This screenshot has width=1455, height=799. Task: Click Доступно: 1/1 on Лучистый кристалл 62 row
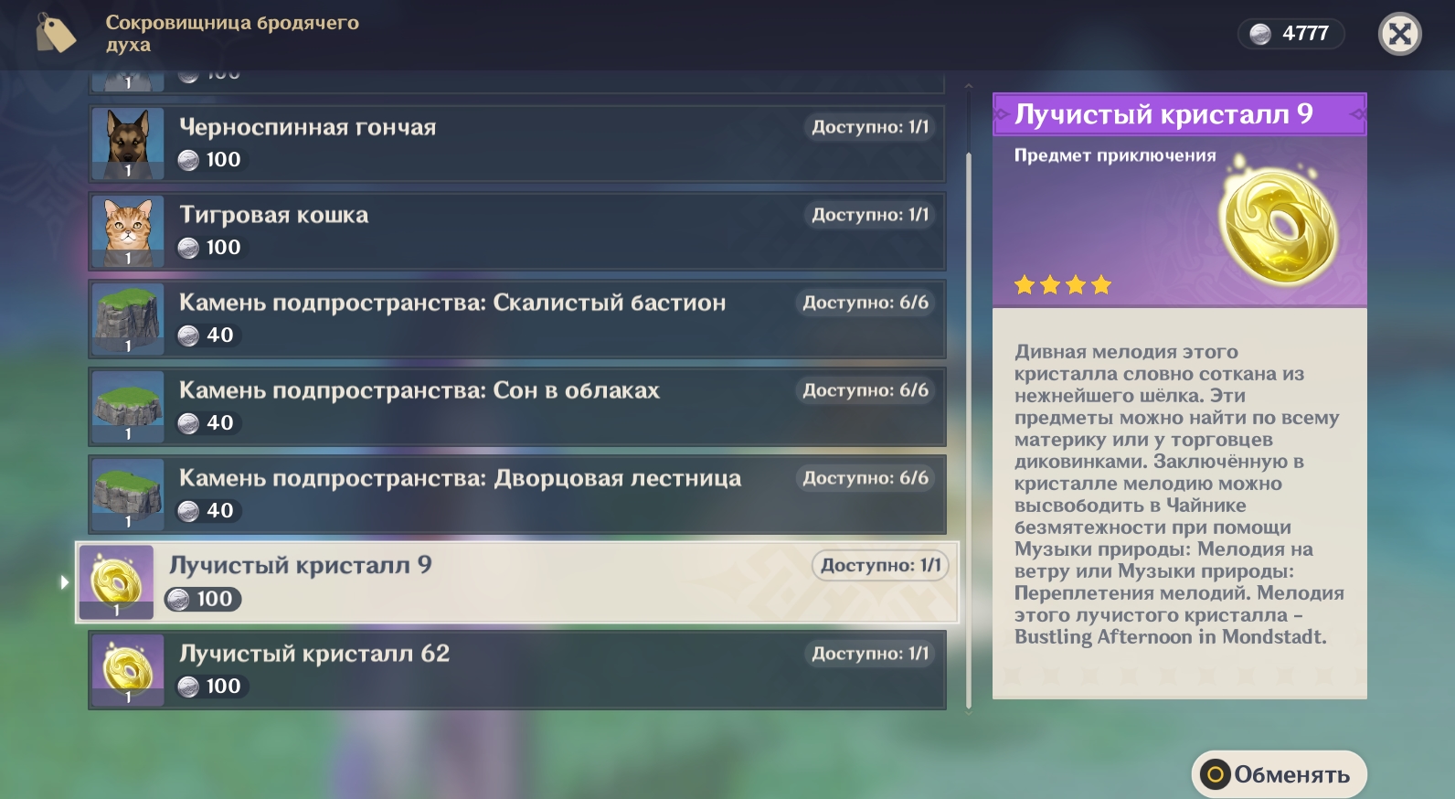[870, 654]
